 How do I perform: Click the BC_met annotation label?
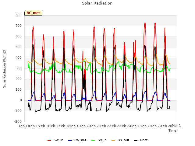tap(33, 13)
